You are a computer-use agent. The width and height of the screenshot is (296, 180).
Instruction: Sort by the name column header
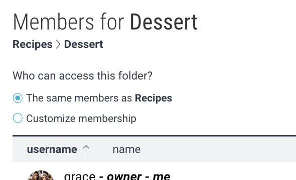(126, 149)
